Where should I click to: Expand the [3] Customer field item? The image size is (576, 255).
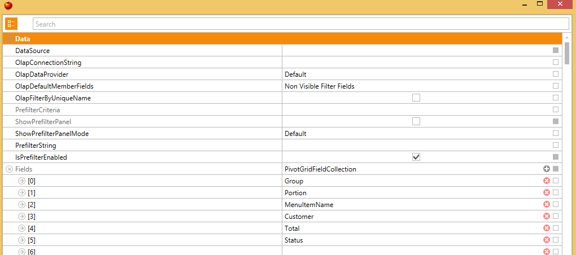(x=21, y=217)
